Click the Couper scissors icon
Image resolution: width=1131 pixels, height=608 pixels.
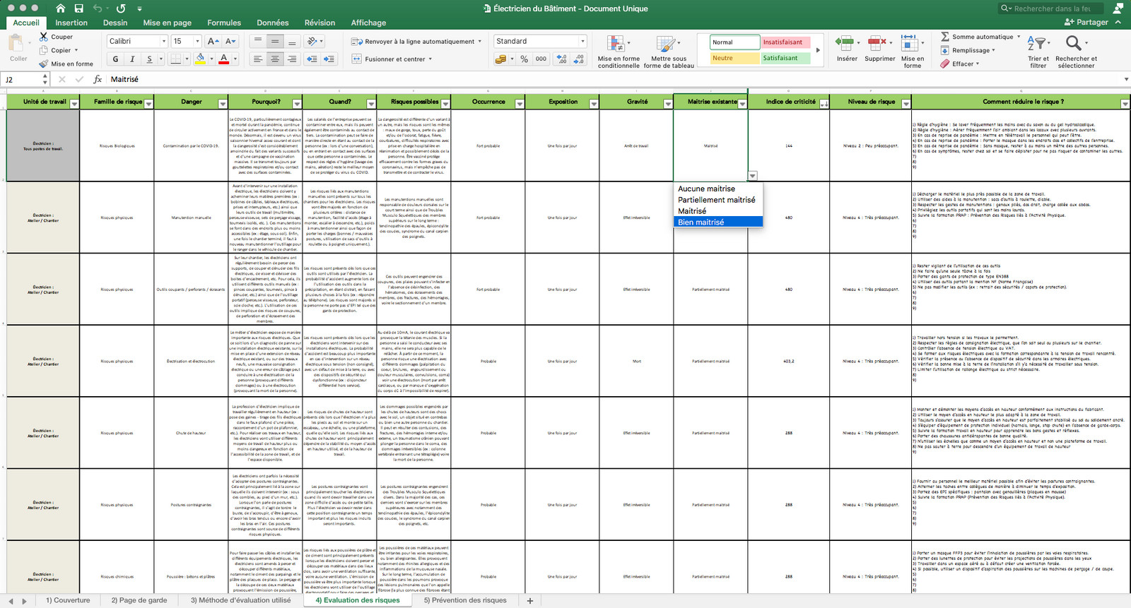tap(44, 37)
